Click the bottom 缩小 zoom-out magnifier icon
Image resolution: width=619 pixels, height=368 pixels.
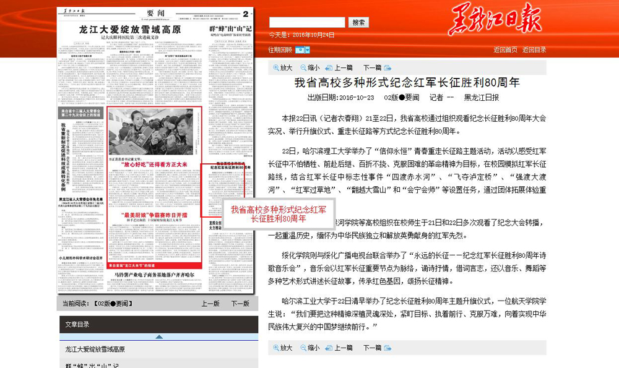click(x=303, y=348)
